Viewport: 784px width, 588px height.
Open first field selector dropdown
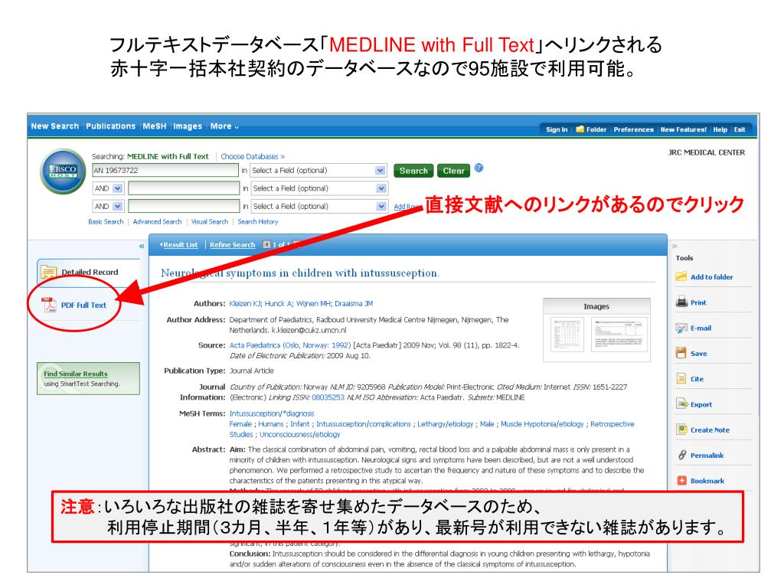pyautogui.click(x=380, y=171)
